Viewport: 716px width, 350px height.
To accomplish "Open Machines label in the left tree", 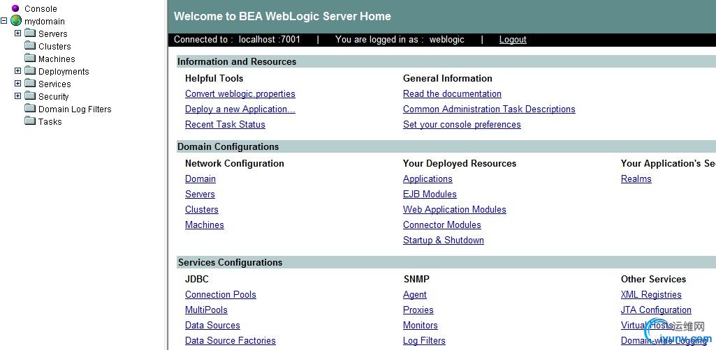I will tap(57, 59).
